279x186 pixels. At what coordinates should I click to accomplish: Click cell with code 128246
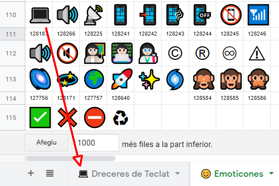257,34
